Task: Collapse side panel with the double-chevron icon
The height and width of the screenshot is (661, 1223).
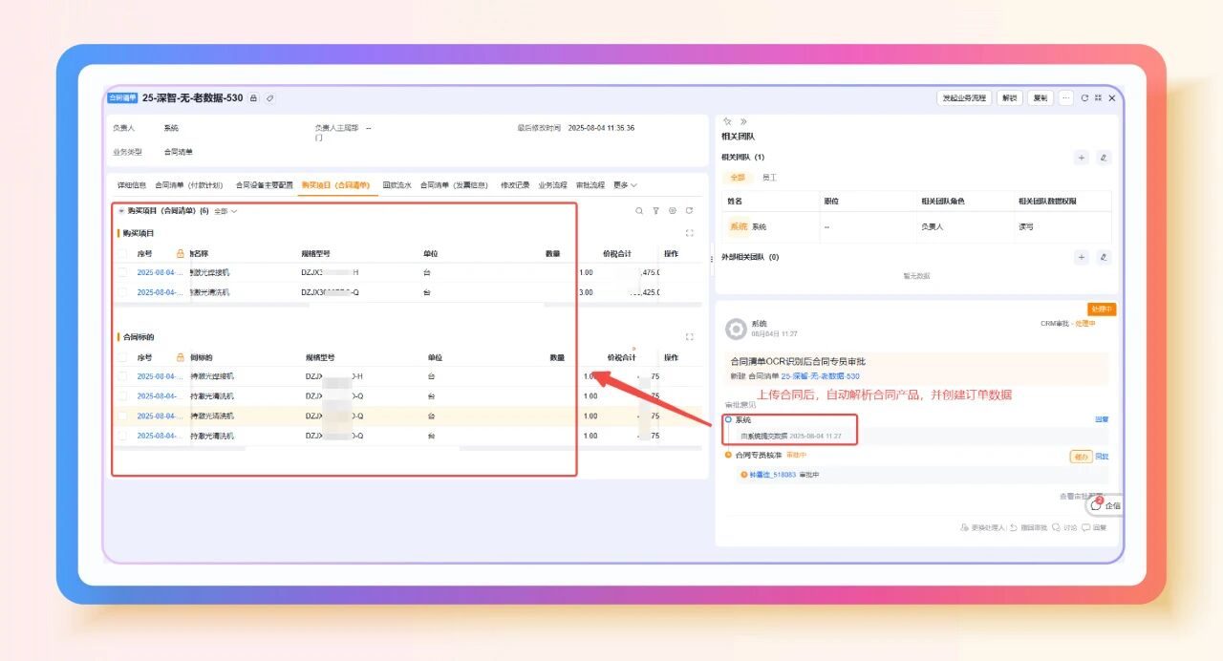Action: 743,121
